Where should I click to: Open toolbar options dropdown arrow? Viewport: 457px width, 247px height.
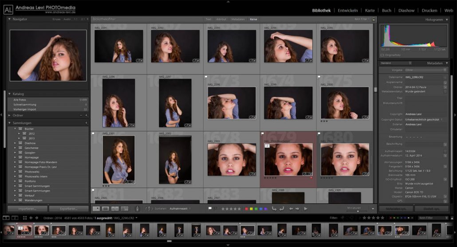pos(373,209)
